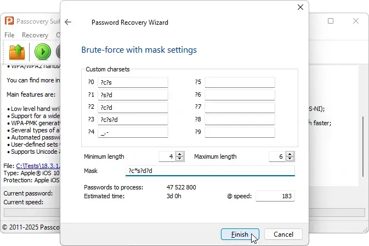This screenshot has width=369, height=246.
Task: Click the Mask input field
Action: (210, 171)
